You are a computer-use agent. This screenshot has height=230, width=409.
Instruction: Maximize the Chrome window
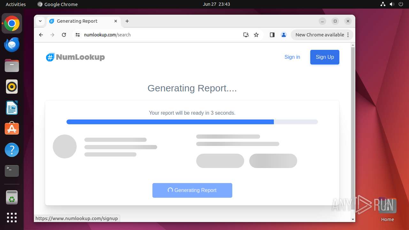pyautogui.click(x=335, y=21)
